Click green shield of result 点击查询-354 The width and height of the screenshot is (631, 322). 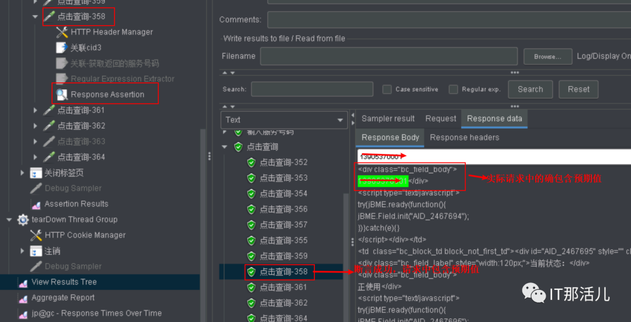coord(251,194)
